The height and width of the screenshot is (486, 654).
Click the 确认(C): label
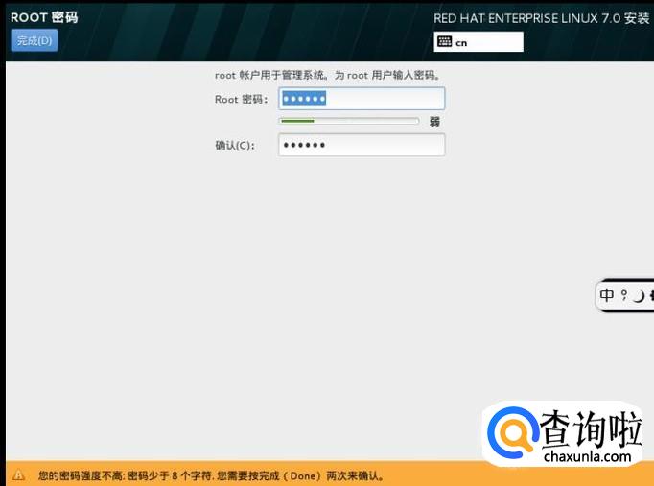[x=235, y=146]
